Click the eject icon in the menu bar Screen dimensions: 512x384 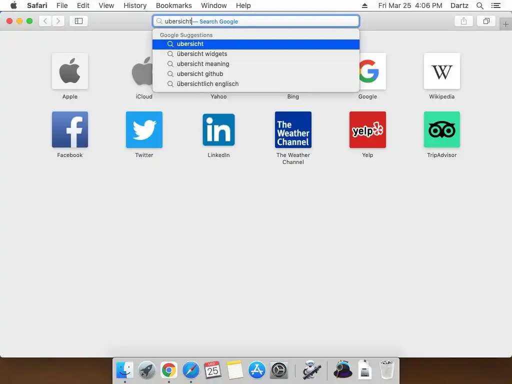coord(364,5)
